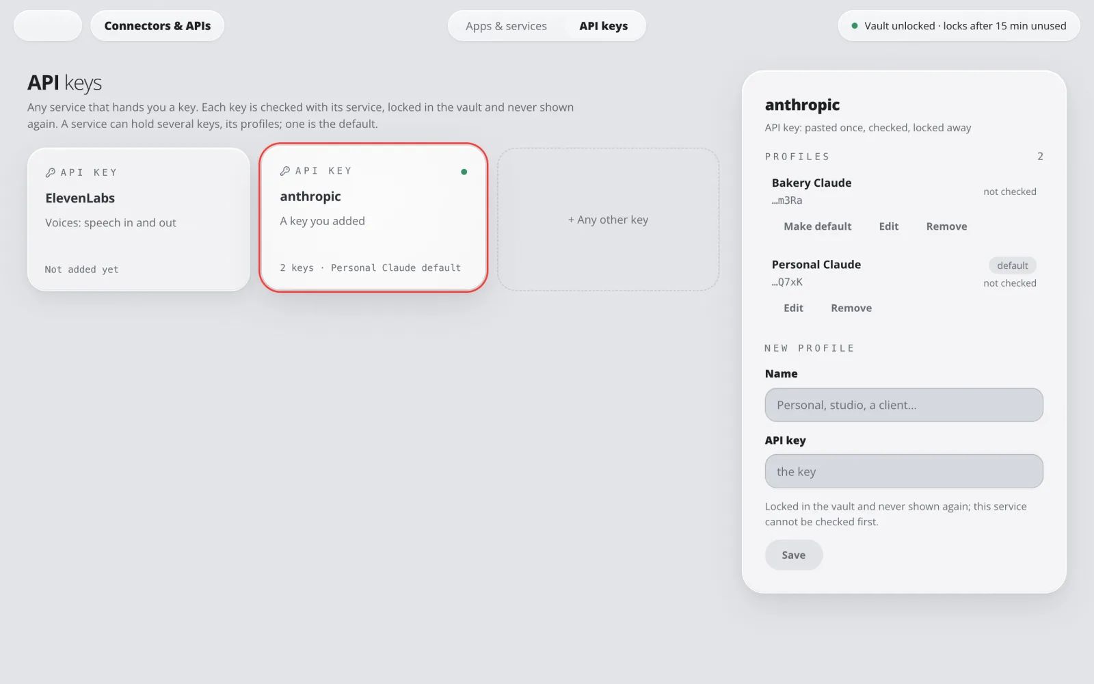Viewport: 1094px width, 684px height.
Task: Click the 'Not added yet' status on ElevenLabs
Action: [81, 269]
